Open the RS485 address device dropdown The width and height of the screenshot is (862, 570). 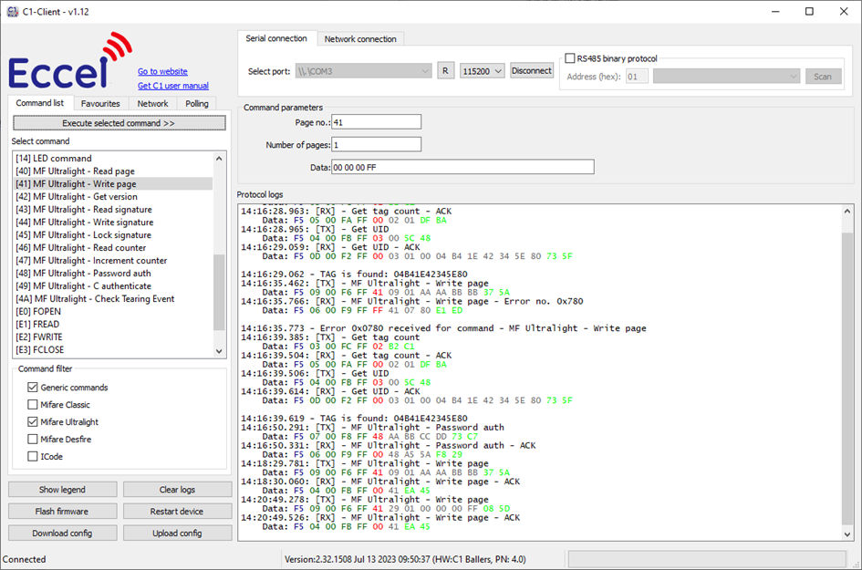(x=726, y=77)
